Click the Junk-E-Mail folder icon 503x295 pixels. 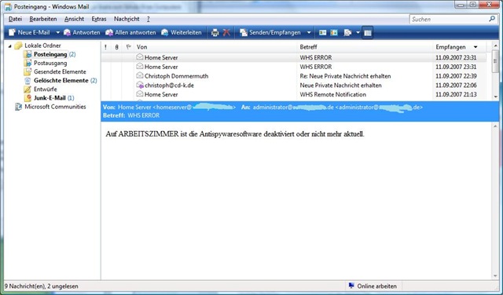coord(28,98)
